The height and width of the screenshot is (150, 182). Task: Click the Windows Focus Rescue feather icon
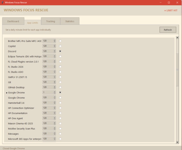pos(2,2)
